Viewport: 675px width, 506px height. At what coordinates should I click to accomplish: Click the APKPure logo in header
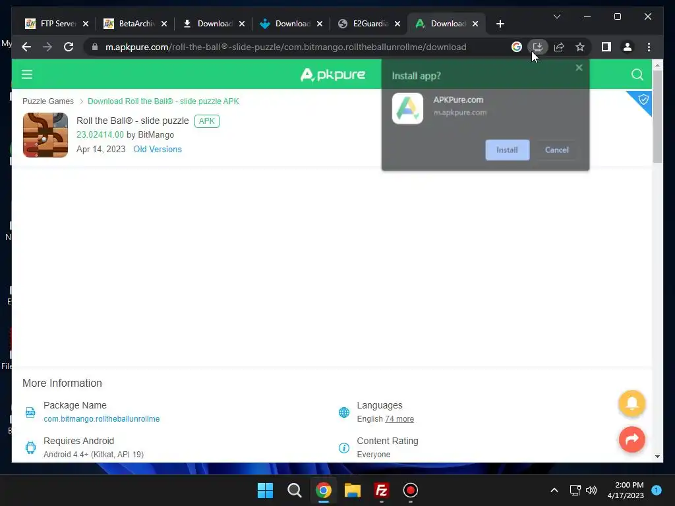(333, 74)
